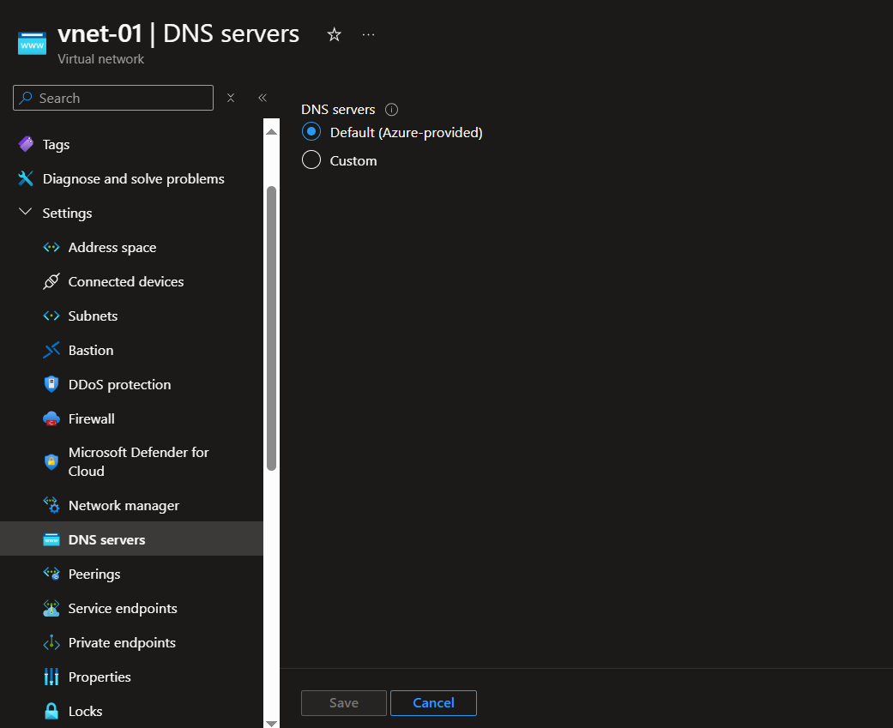Screen dimensions: 893x728
Task: Click the Properties sliders icon
Action: tap(51, 677)
